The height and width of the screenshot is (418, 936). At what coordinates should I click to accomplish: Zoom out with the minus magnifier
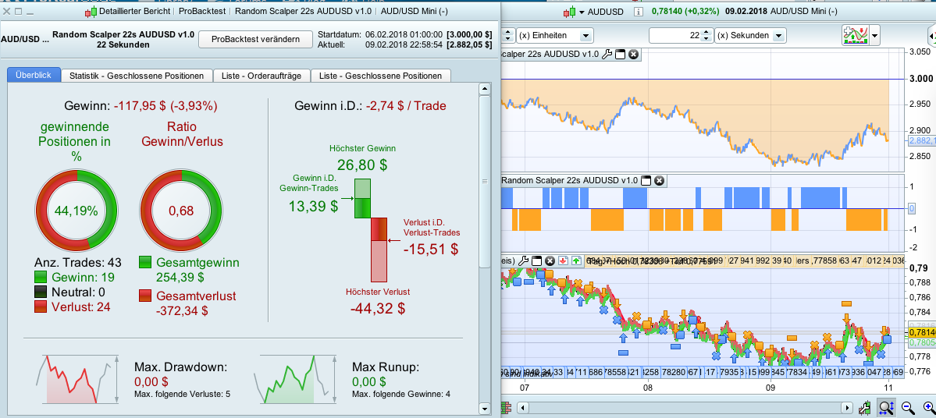(x=908, y=409)
